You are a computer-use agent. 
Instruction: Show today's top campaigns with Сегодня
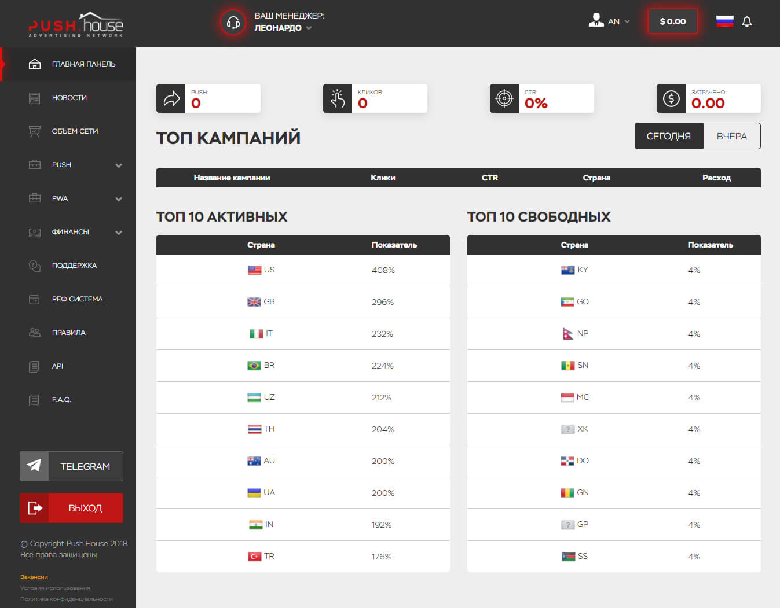[x=669, y=136]
